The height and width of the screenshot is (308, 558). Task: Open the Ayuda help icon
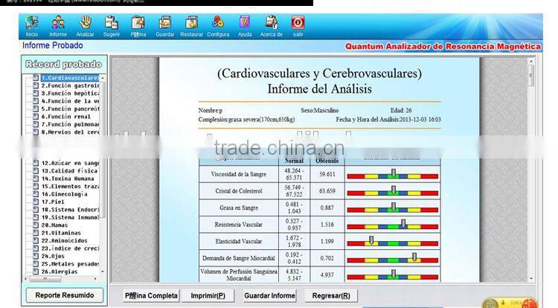[245, 23]
